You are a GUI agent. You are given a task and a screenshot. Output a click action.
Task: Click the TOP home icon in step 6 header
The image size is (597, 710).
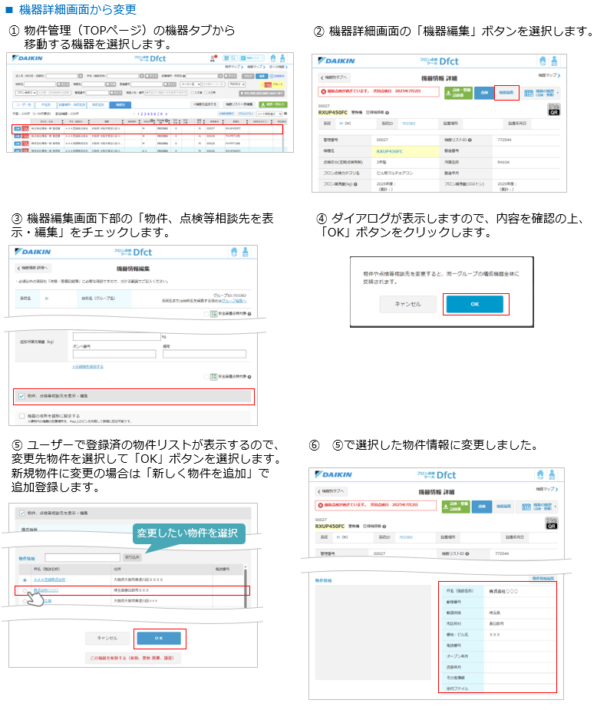pos(540,474)
